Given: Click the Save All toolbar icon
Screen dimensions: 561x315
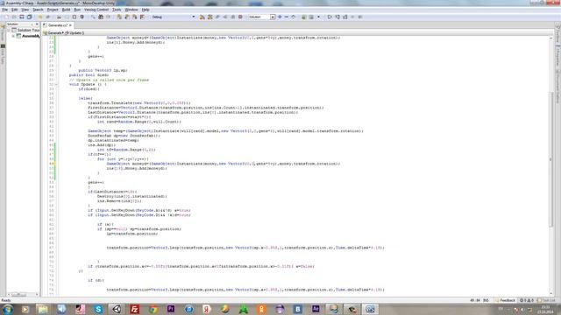Looking at the screenshot, I should click(x=30, y=17).
